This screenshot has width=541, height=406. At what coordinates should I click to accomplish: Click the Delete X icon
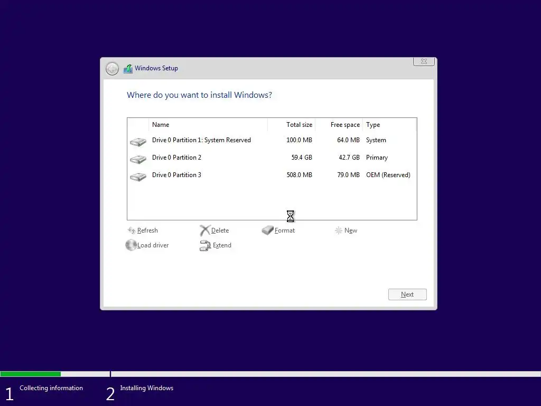205,230
